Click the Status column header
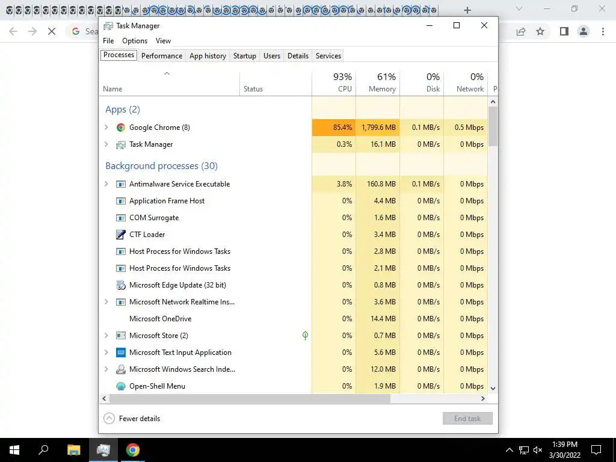The image size is (616, 462). pyautogui.click(x=276, y=83)
